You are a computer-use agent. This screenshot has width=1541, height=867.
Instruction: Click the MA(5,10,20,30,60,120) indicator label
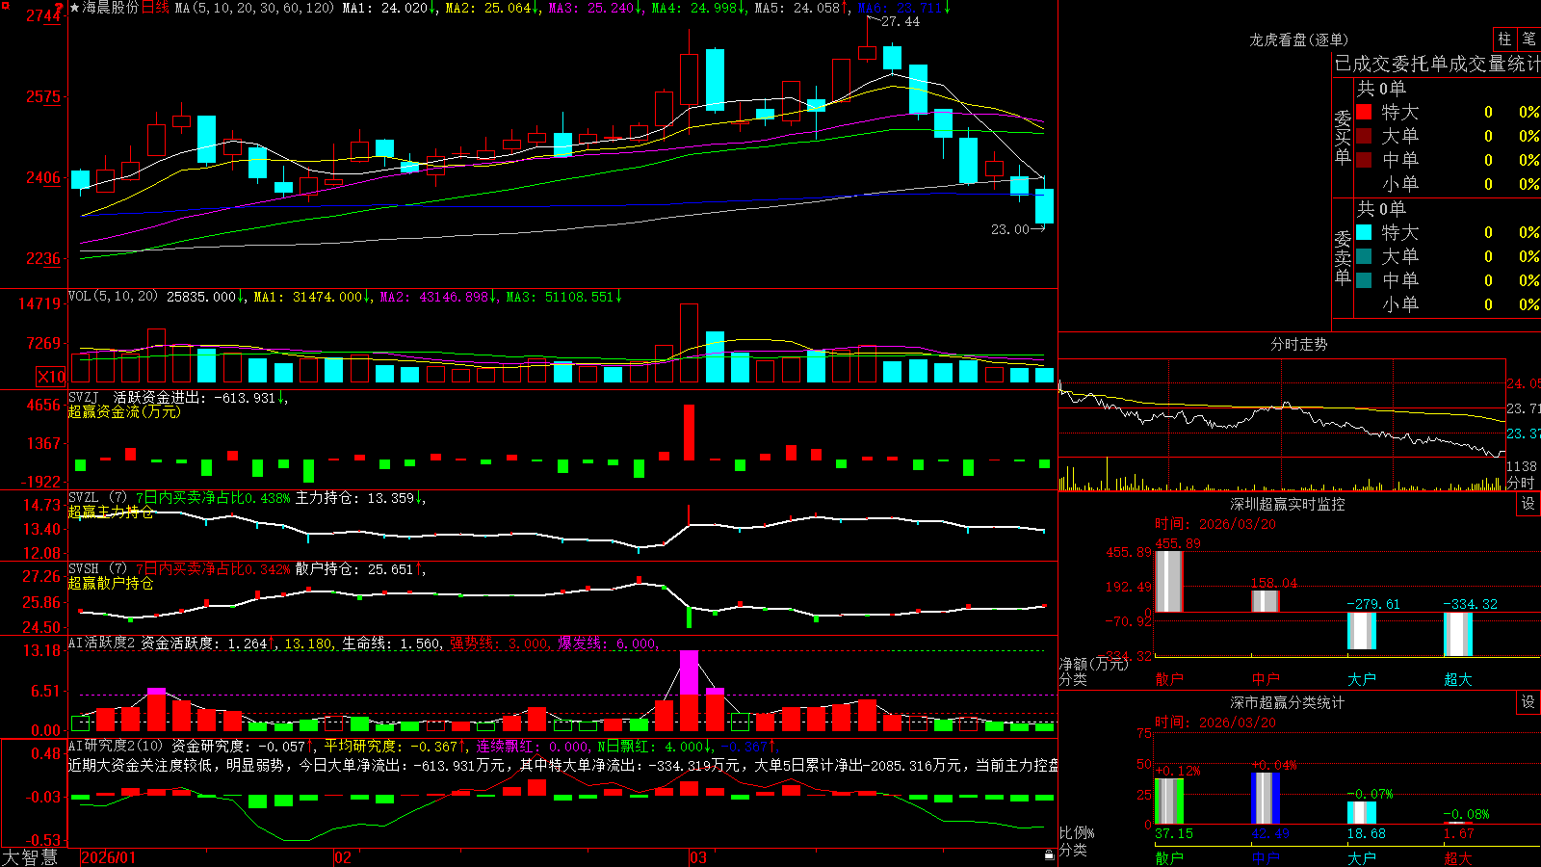click(254, 8)
